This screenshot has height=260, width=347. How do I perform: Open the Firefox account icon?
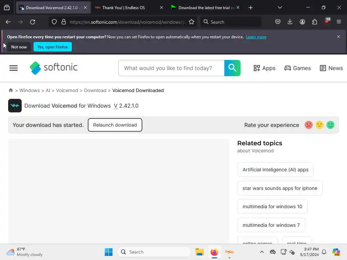click(302, 22)
